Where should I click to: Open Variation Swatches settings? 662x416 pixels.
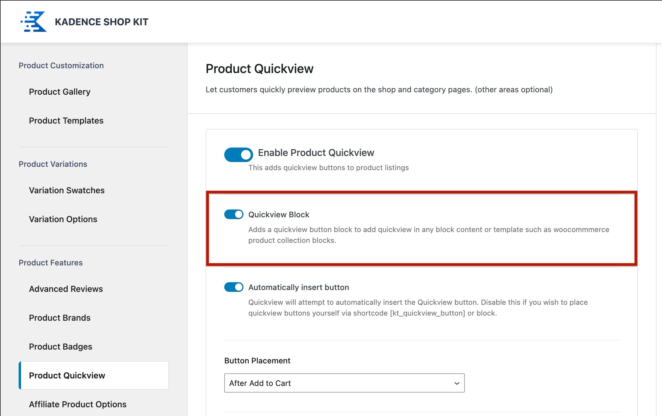(x=66, y=190)
